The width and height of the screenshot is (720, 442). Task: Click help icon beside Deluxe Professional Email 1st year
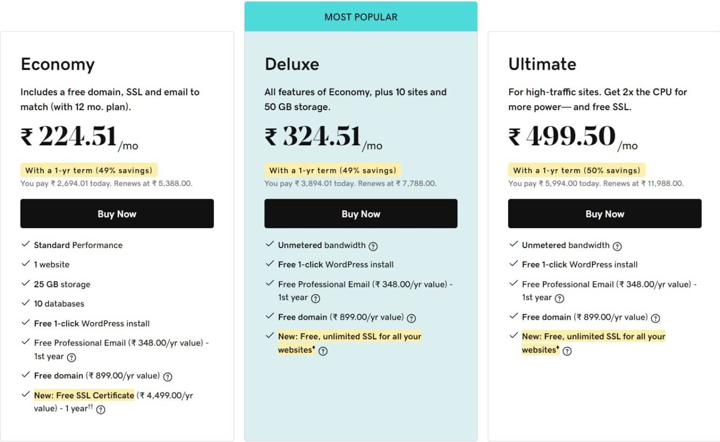pos(316,298)
